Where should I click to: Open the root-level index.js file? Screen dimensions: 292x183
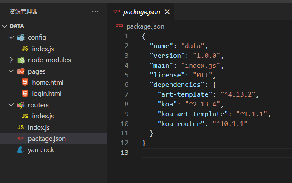[39, 127]
